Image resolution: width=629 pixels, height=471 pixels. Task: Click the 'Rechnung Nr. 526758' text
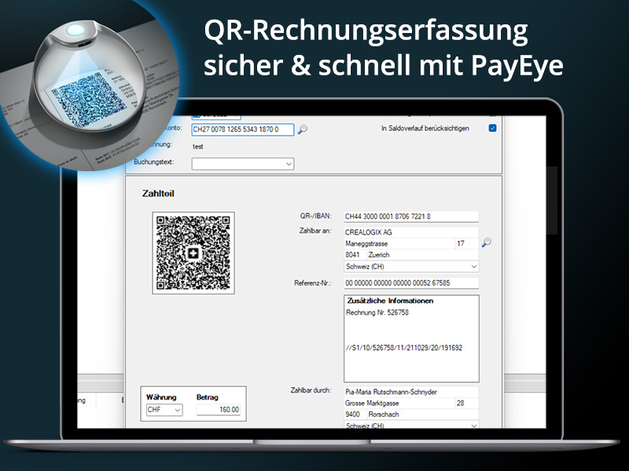click(x=377, y=312)
